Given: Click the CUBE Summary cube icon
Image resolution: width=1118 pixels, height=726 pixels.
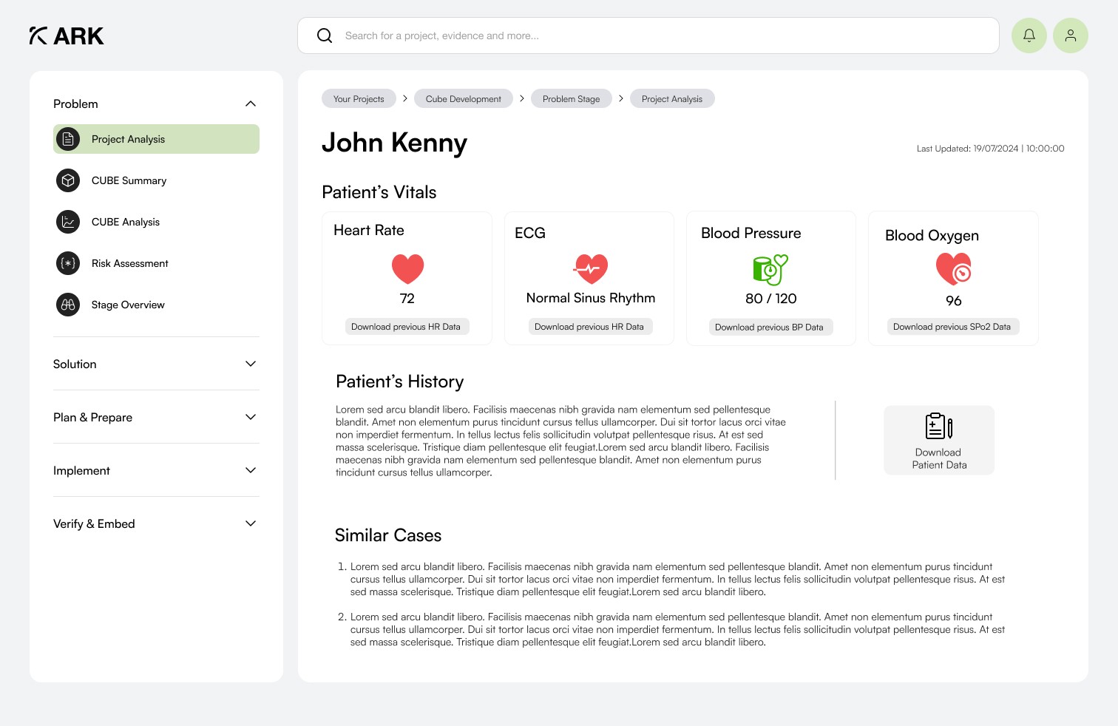Looking at the screenshot, I should coord(68,180).
